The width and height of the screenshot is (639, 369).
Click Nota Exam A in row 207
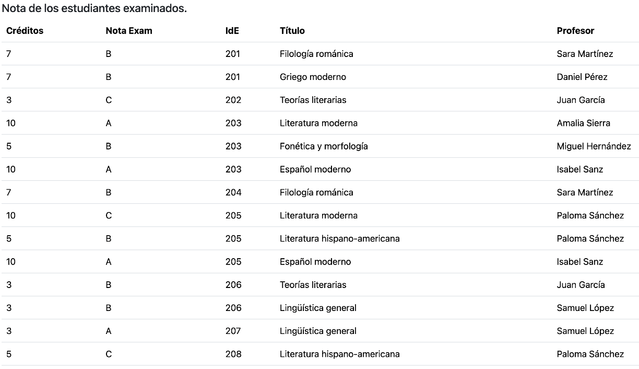pos(109,331)
